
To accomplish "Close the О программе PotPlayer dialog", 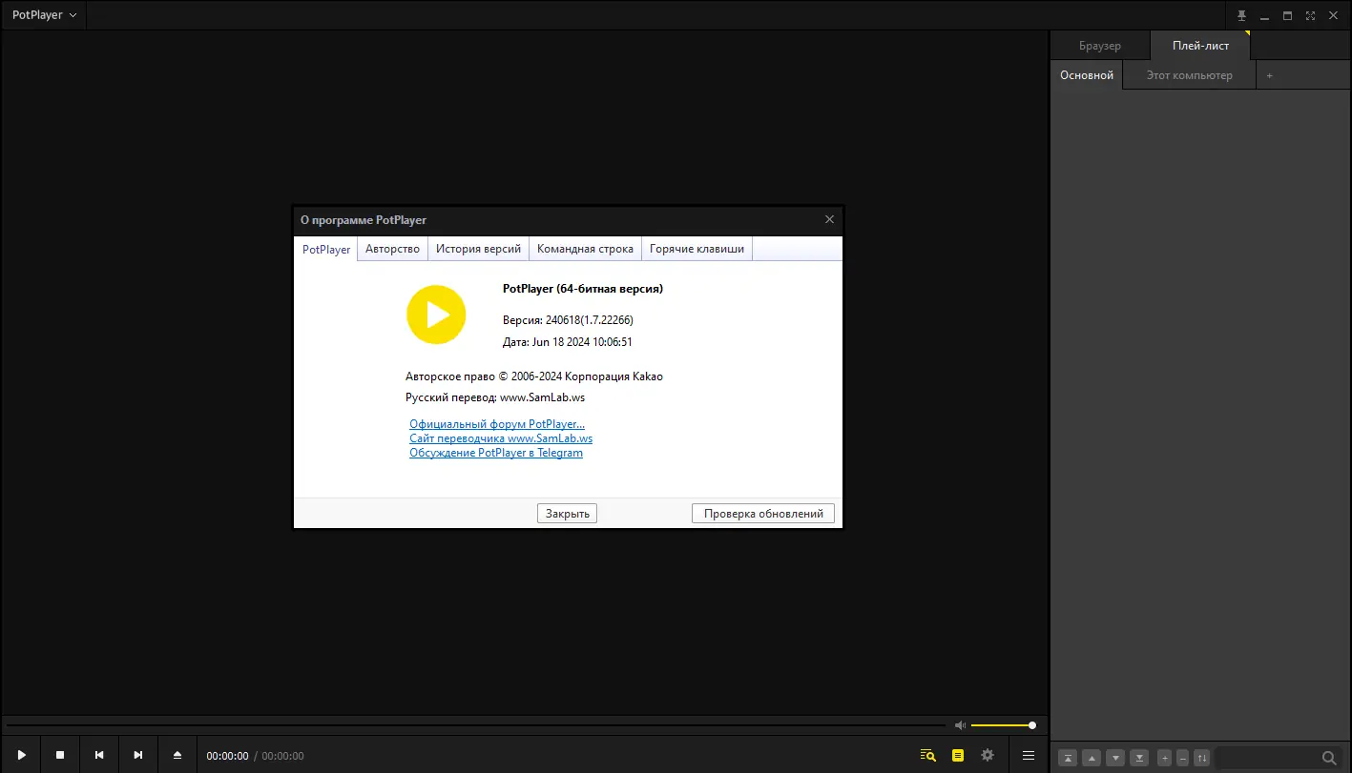I will click(x=829, y=219).
